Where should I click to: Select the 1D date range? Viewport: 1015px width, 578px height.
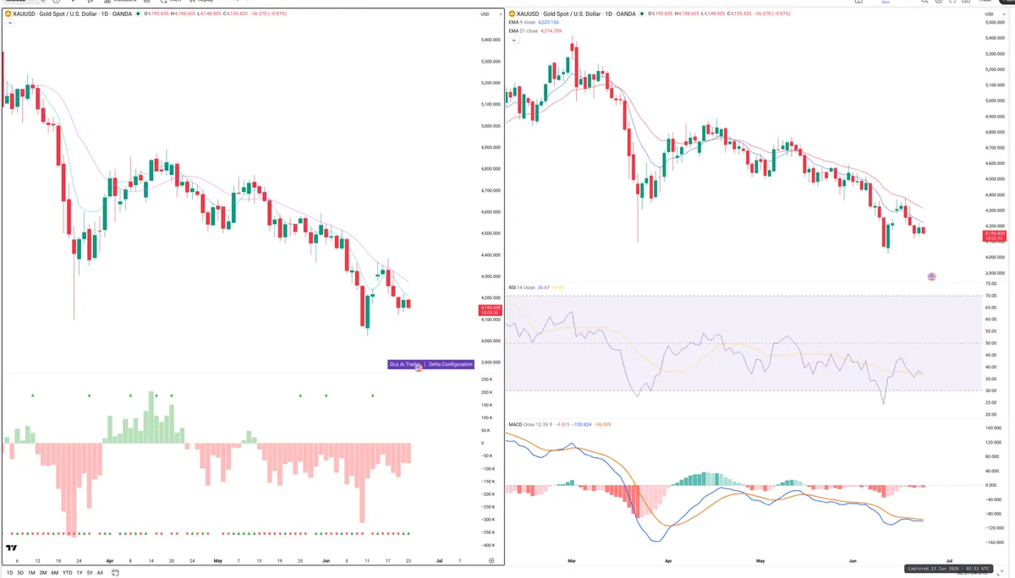(9, 573)
